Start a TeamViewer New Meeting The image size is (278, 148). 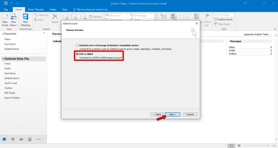click(x=26, y=20)
